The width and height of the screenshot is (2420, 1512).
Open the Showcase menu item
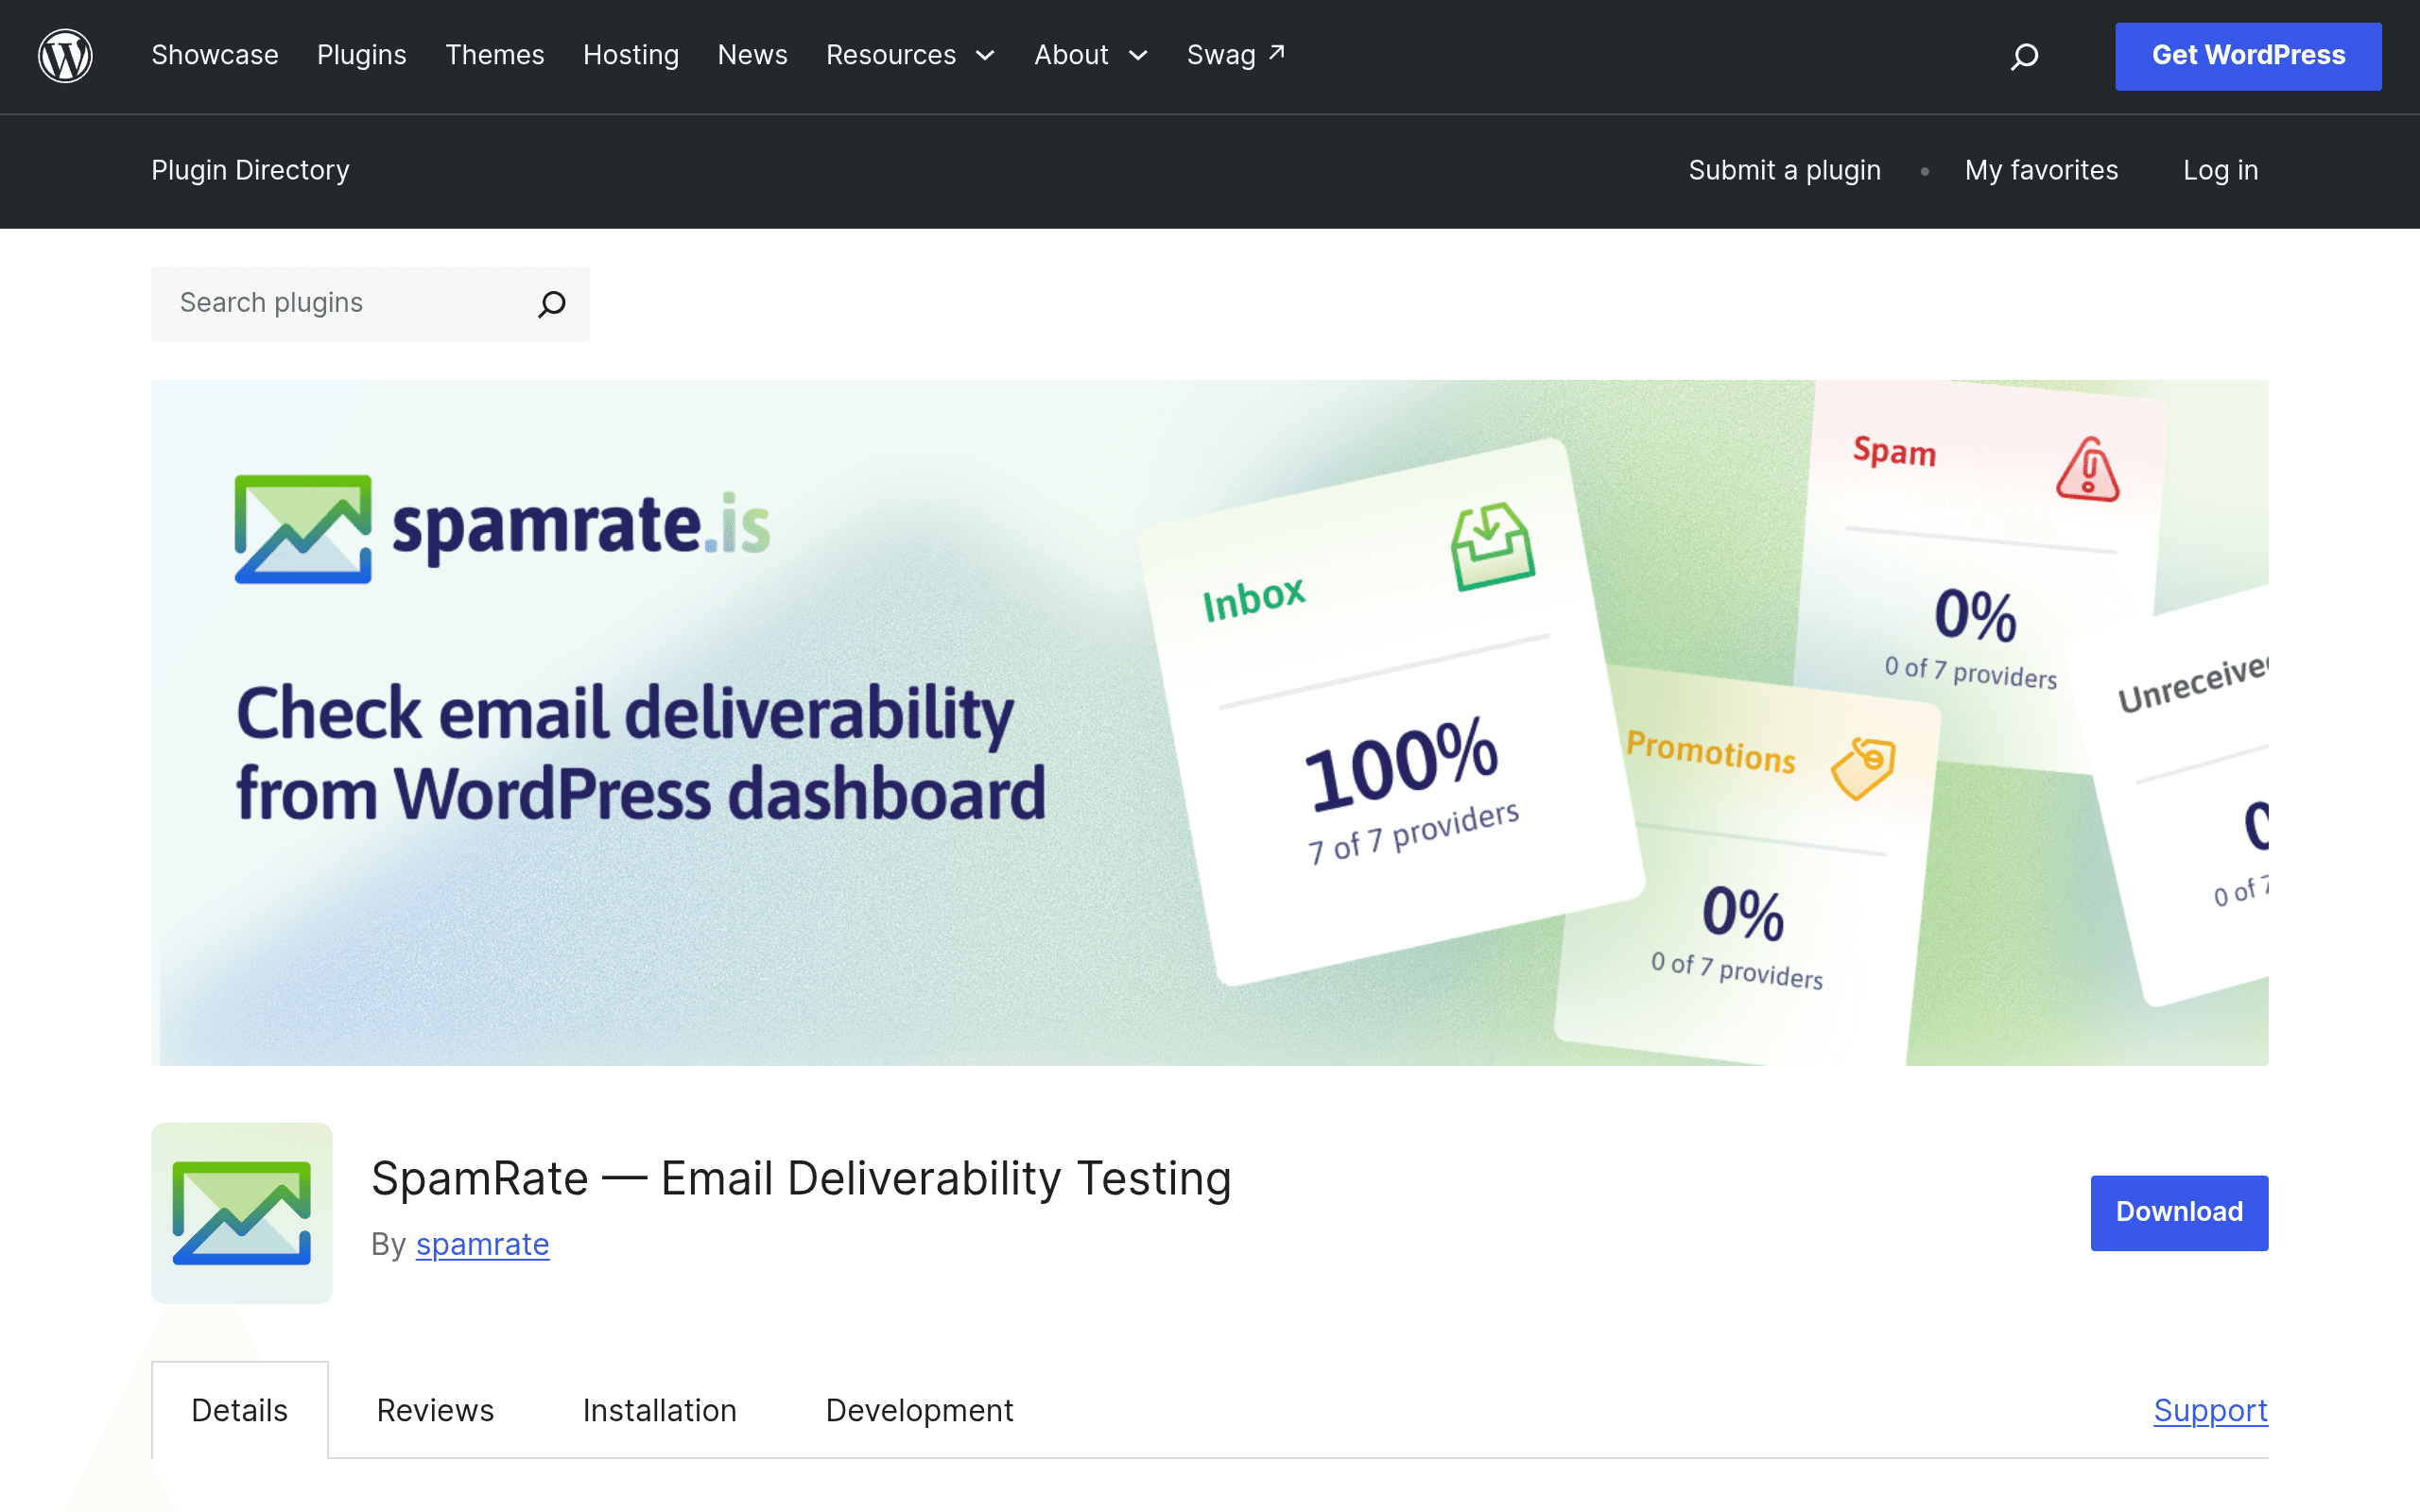click(215, 56)
